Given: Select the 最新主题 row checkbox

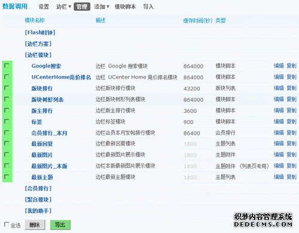Looking at the screenshot, I should pos(7,177).
